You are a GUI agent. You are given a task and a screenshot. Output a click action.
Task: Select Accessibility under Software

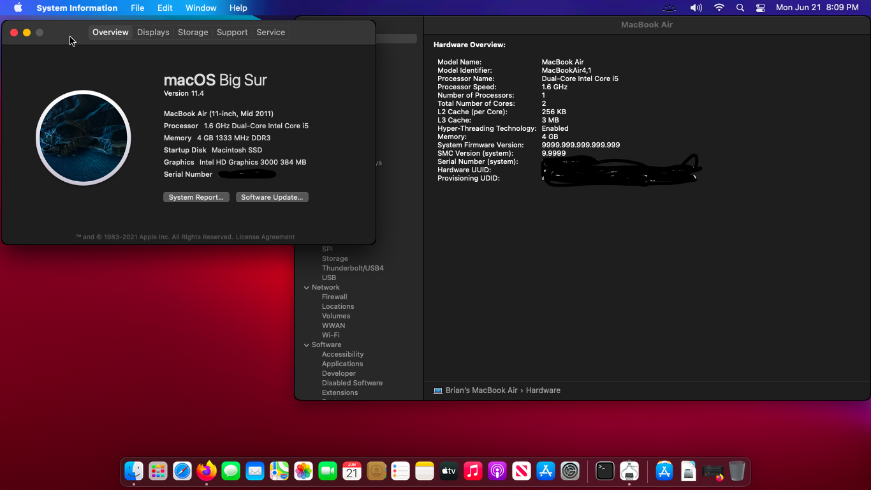pyautogui.click(x=342, y=354)
